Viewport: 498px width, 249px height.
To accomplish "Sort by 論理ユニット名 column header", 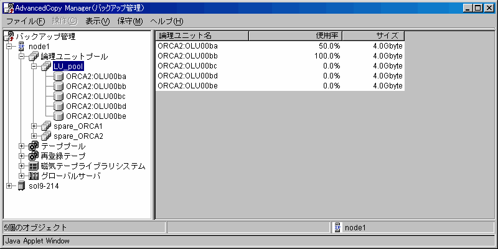I will (202, 36).
